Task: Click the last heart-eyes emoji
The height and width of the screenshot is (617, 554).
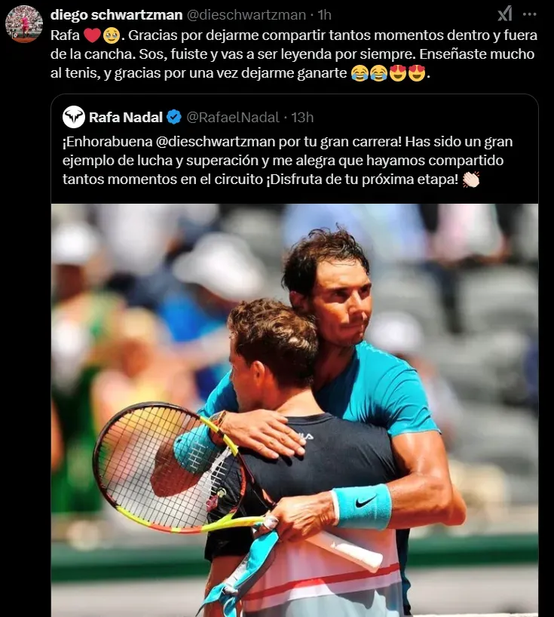Action: tap(417, 73)
